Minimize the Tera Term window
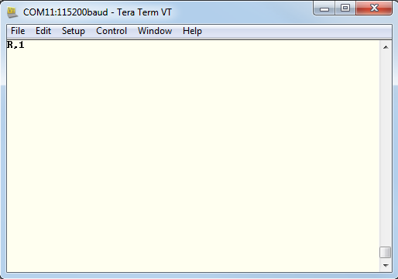 tap(324, 9)
